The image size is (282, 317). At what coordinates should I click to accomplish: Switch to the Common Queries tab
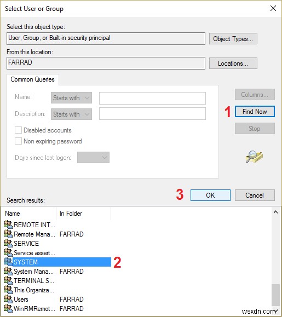(x=32, y=79)
